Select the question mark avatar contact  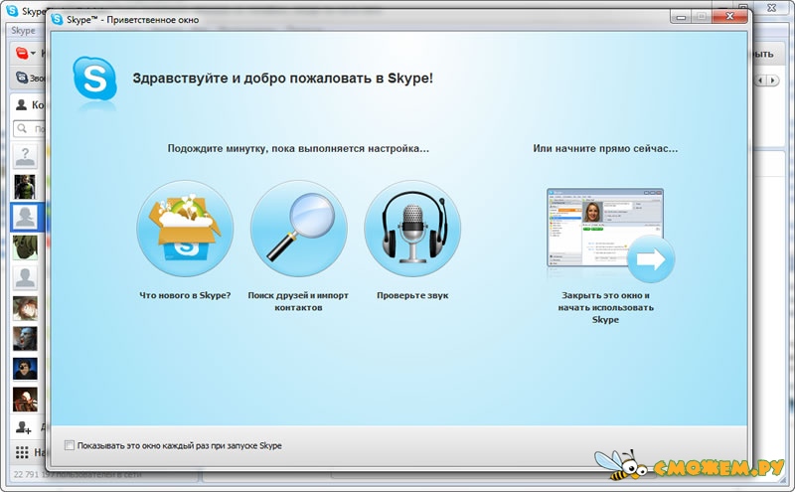tap(25, 156)
